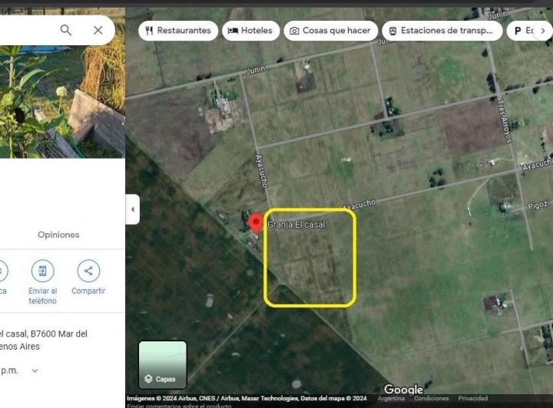Open the Opiniones tab

58,235
